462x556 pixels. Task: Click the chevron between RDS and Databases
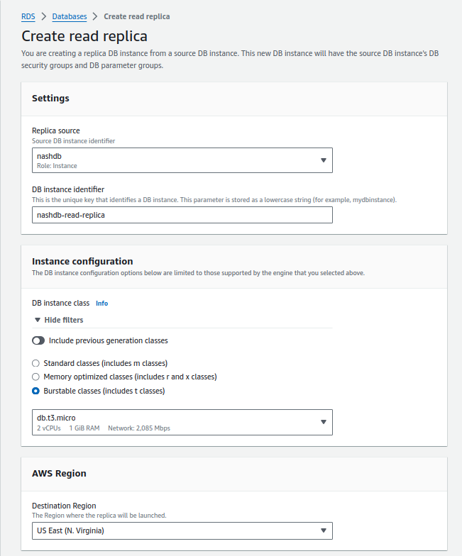(x=43, y=16)
